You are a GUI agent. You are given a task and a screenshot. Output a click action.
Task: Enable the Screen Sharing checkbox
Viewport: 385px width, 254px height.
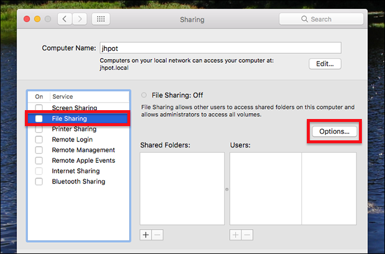[38, 108]
